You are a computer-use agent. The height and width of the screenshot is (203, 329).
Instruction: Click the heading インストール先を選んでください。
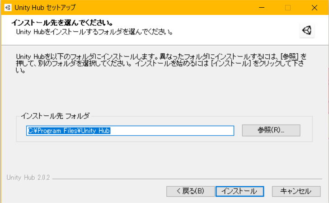62,23
